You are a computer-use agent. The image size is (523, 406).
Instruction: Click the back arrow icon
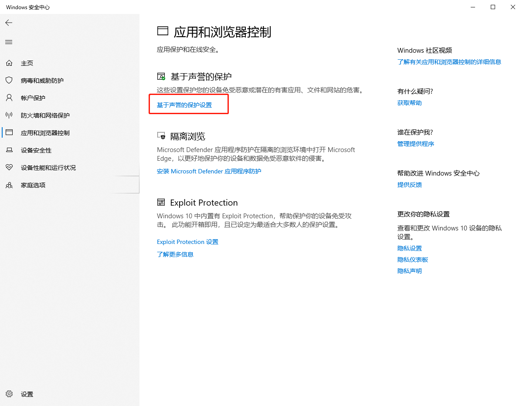pos(9,23)
